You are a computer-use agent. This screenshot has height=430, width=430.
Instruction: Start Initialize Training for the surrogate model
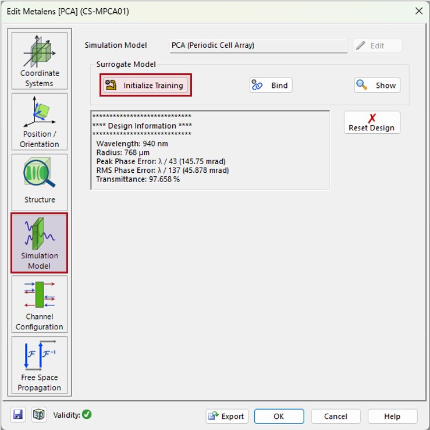145,86
